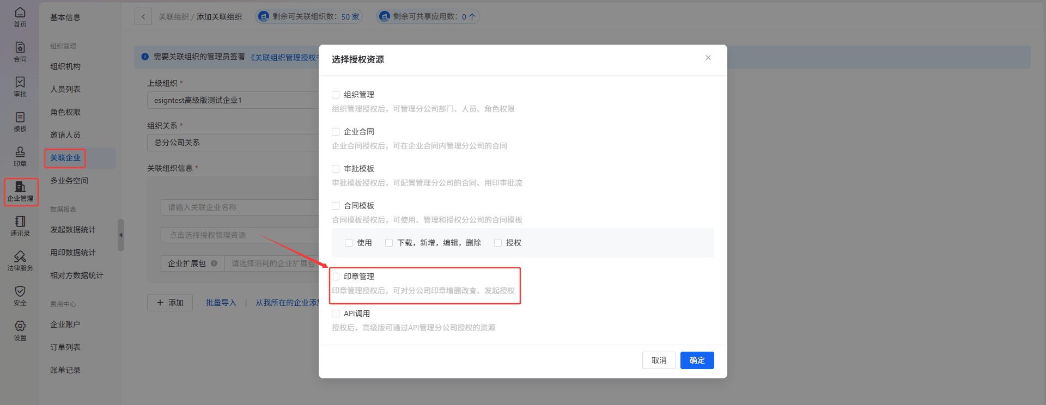Viewport: 1046px width, 405px height.
Task: Check the 组织管理 checkbox
Action: [x=336, y=95]
